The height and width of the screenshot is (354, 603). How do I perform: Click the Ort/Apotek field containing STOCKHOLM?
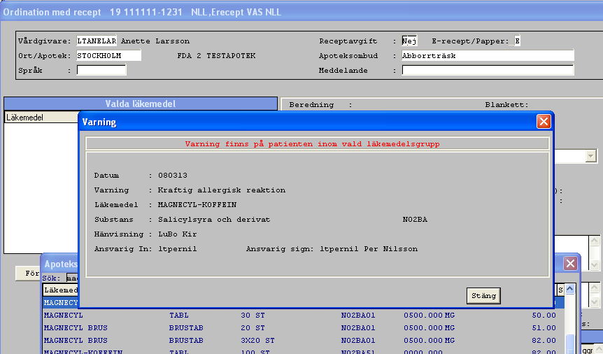109,55
